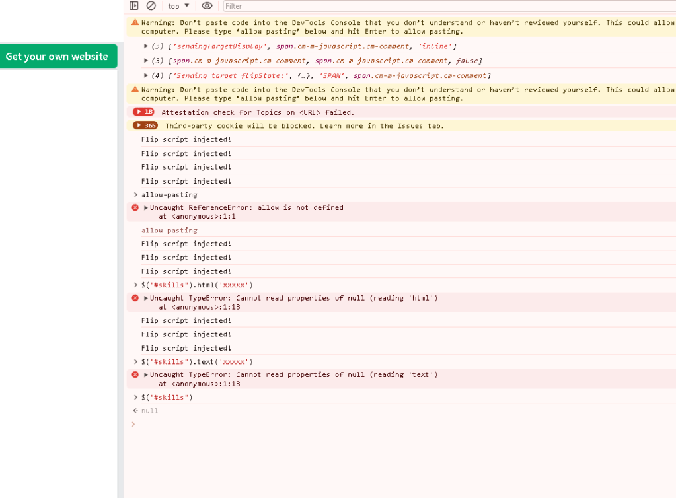This screenshot has width=676, height=498.
Task: Expand the 'sendingTargetDisplay' array log
Action: point(146,46)
